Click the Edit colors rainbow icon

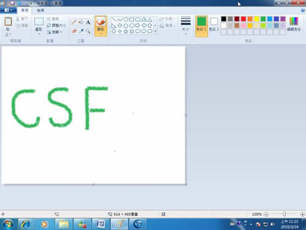[x=294, y=21]
